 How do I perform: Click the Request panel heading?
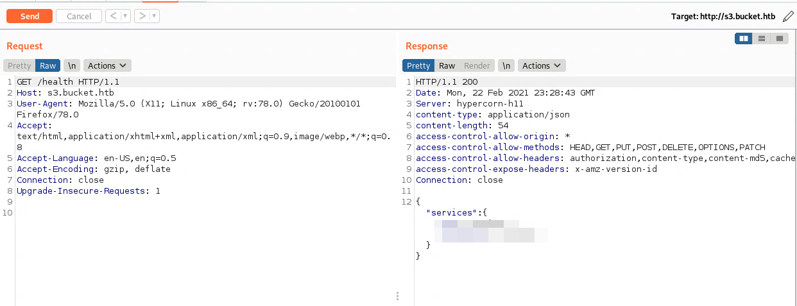pyautogui.click(x=24, y=46)
